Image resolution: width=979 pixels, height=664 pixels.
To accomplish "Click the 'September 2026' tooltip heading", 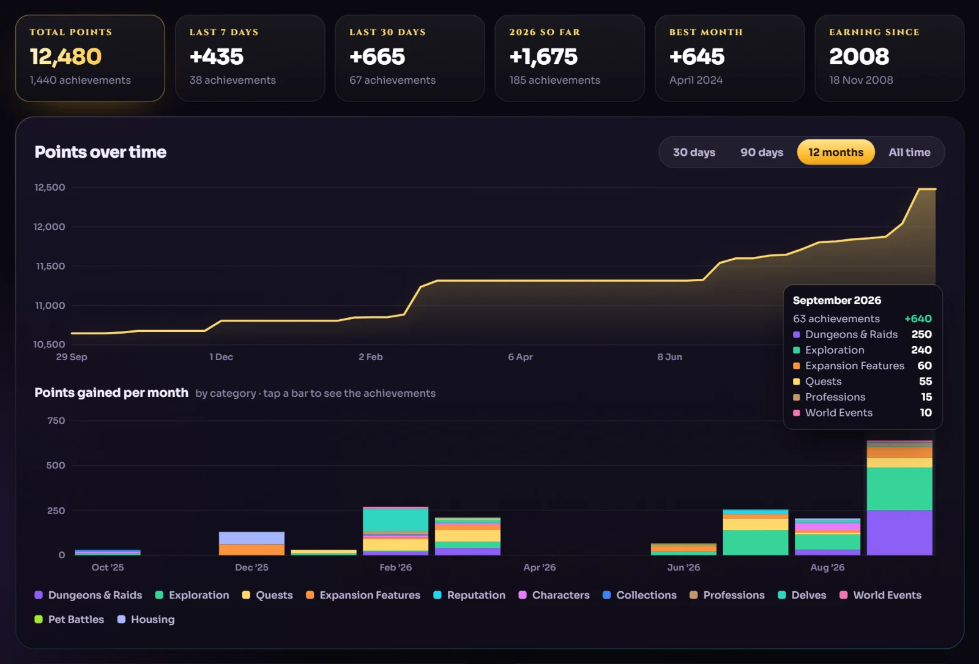I will click(x=836, y=300).
